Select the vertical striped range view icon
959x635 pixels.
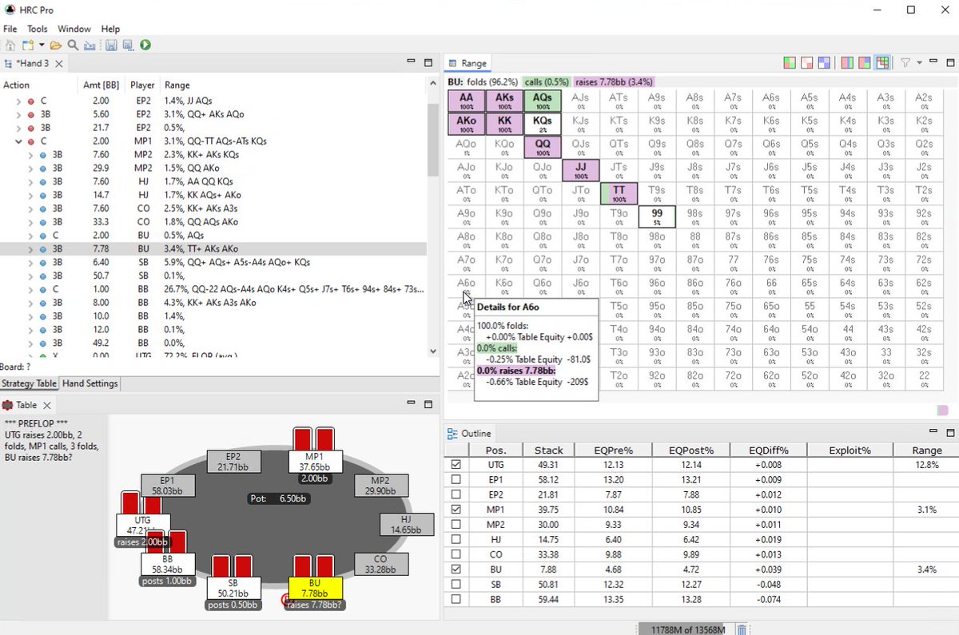click(847, 63)
